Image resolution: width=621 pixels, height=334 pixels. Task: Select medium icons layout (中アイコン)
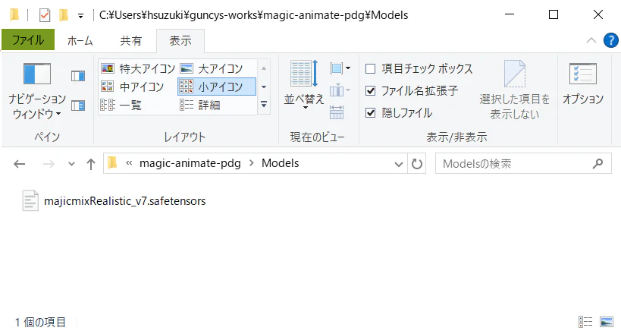click(x=132, y=87)
